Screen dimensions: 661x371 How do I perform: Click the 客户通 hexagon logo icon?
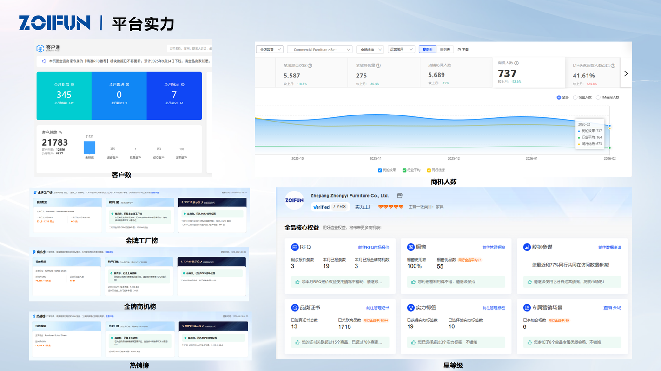tap(40, 48)
